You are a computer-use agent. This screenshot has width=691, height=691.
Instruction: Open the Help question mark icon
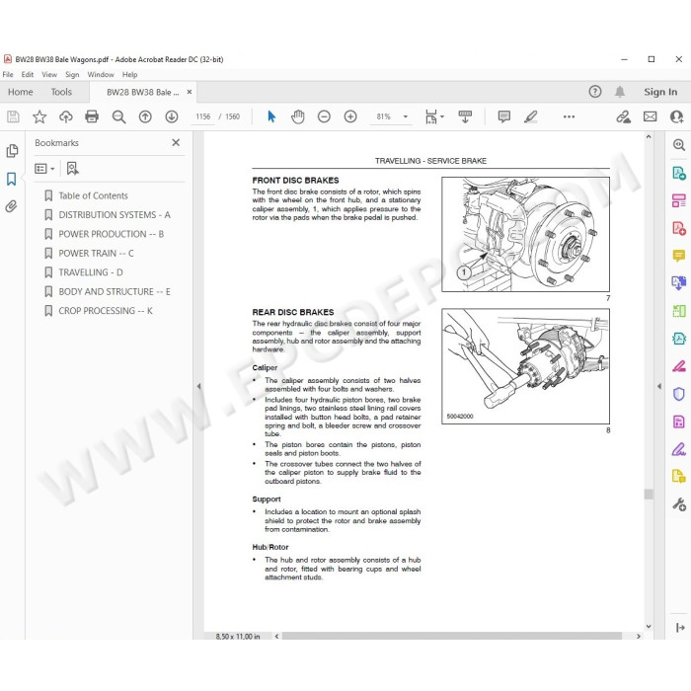(595, 92)
